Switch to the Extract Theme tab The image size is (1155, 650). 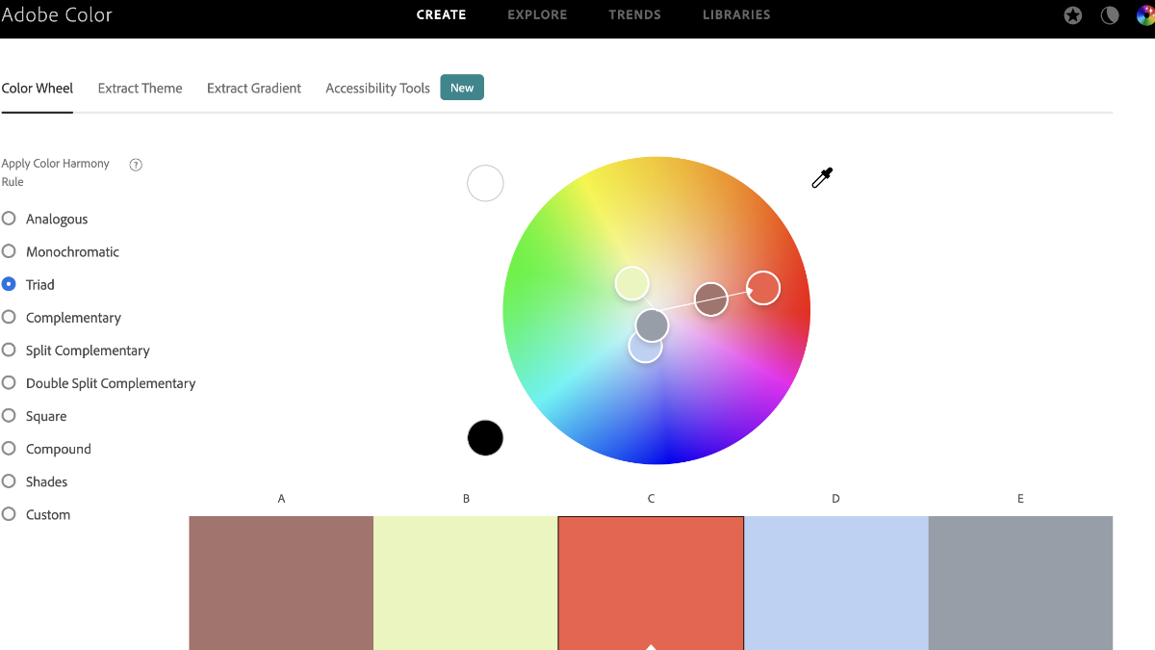[140, 88]
